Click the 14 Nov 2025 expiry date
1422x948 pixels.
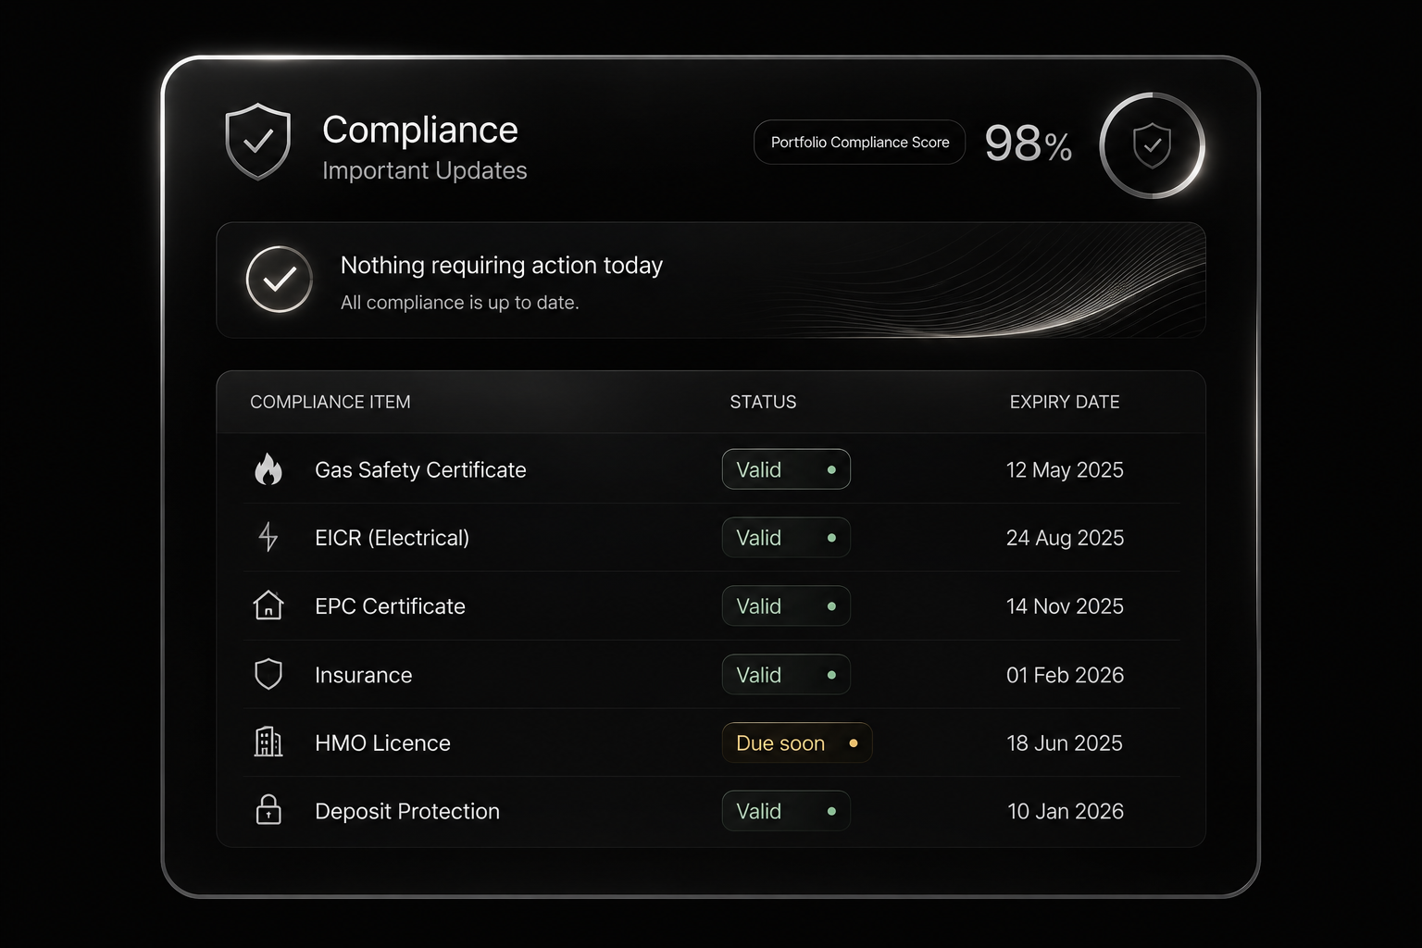(x=1065, y=606)
